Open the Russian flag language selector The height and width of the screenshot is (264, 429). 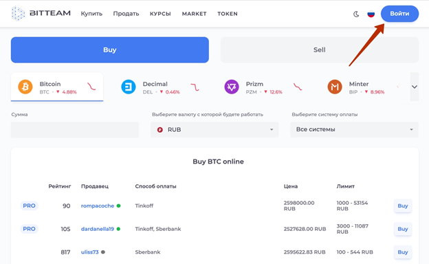(371, 14)
